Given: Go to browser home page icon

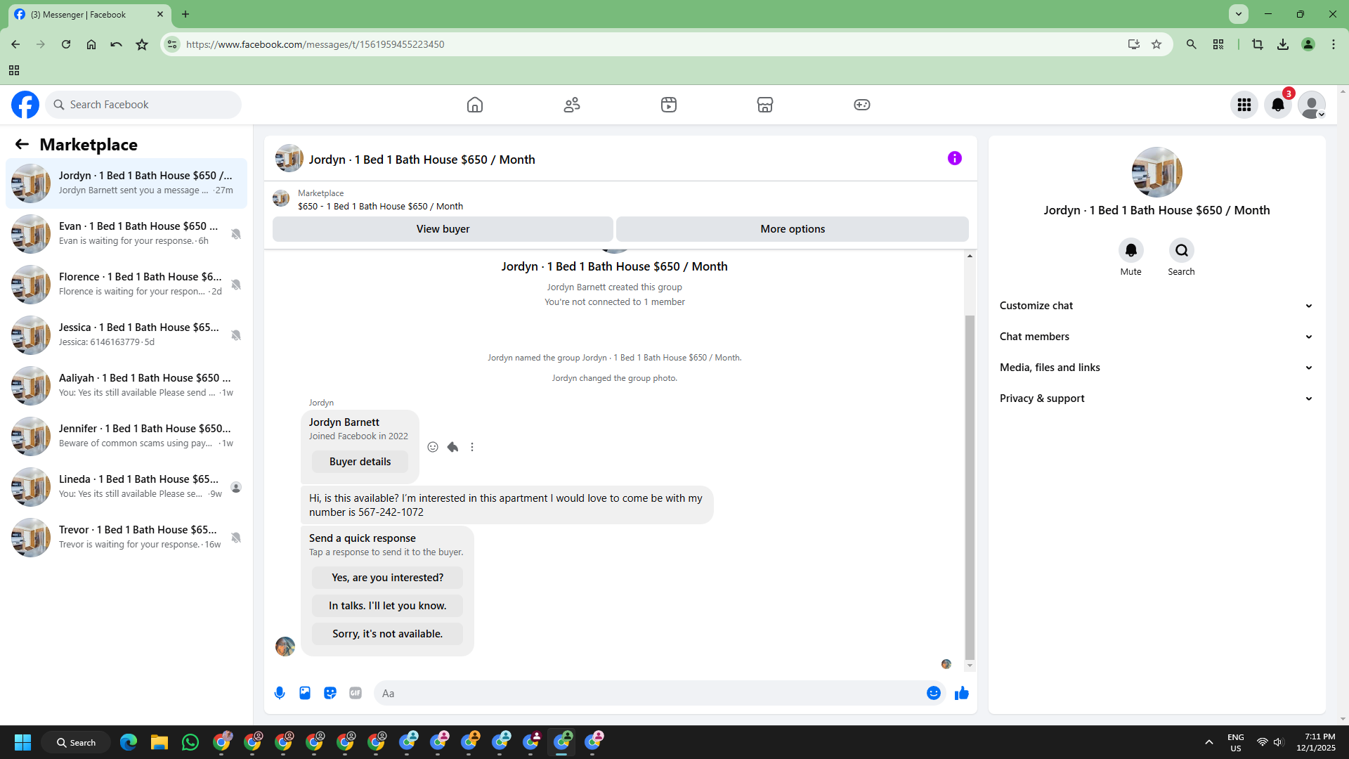Looking at the screenshot, I should coord(91,44).
